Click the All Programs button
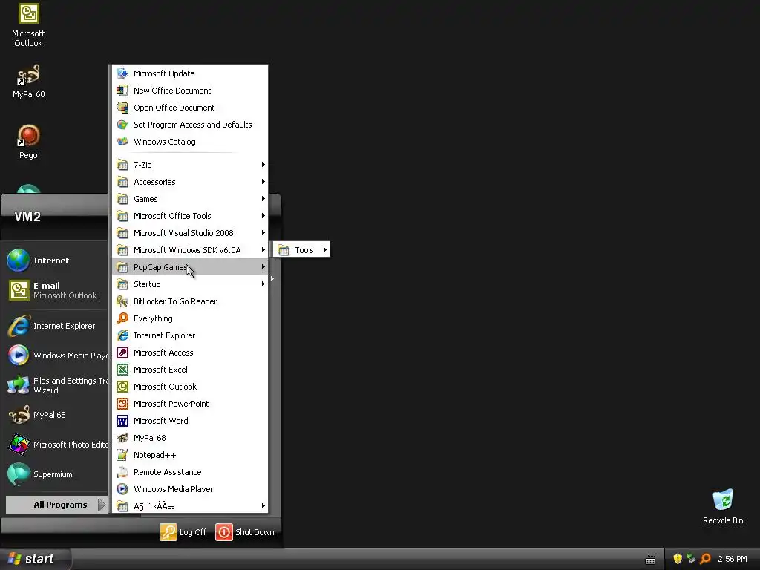Screen dimensions: 760x570 [56, 505]
